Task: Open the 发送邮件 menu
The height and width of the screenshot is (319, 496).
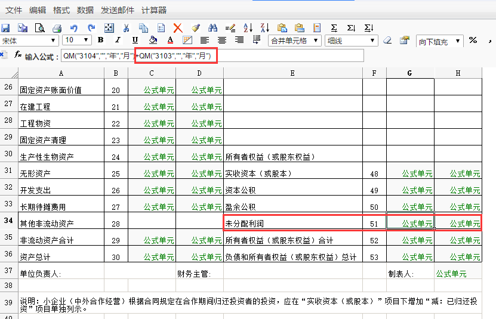Action: [118, 10]
